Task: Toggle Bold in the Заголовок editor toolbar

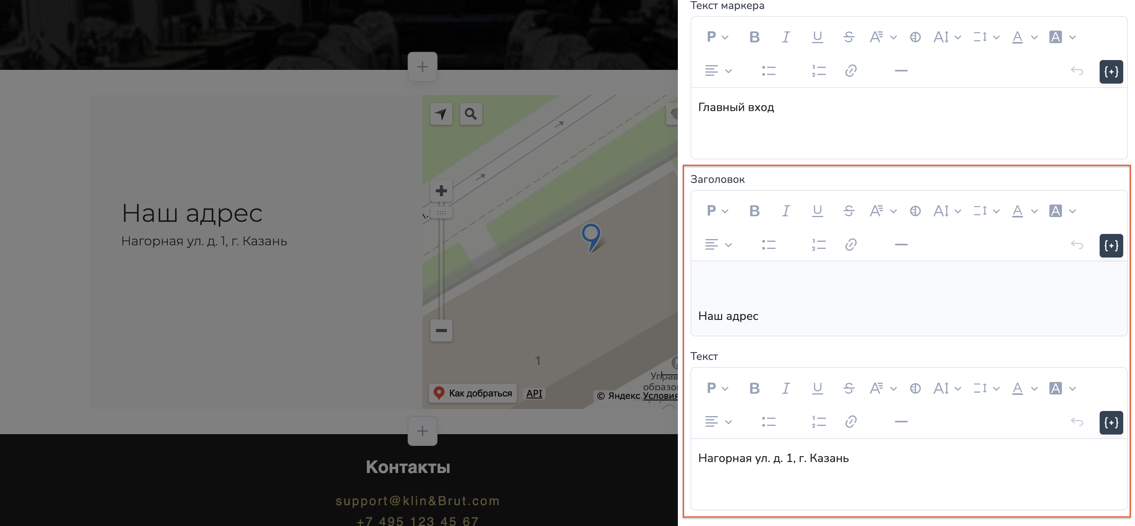Action: click(x=754, y=211)
